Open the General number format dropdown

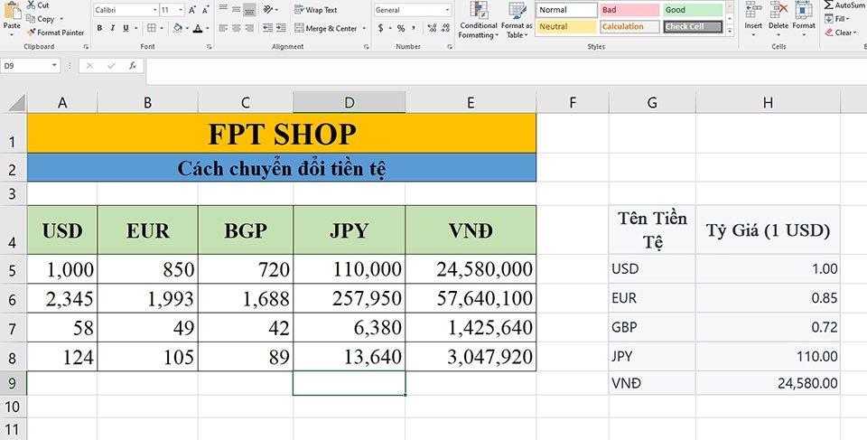tap(447, 10)
